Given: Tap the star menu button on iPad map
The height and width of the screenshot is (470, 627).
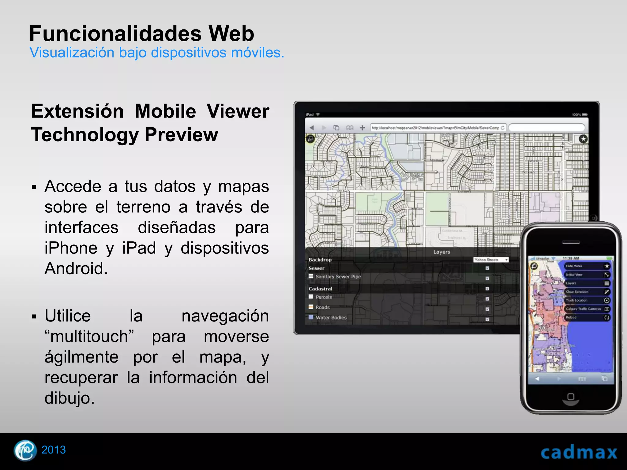Looking at the screenshot, I should click(583, 139).
